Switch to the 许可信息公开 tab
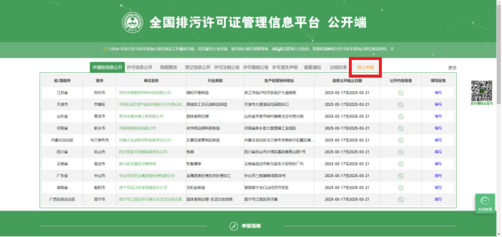 [140, 67]
